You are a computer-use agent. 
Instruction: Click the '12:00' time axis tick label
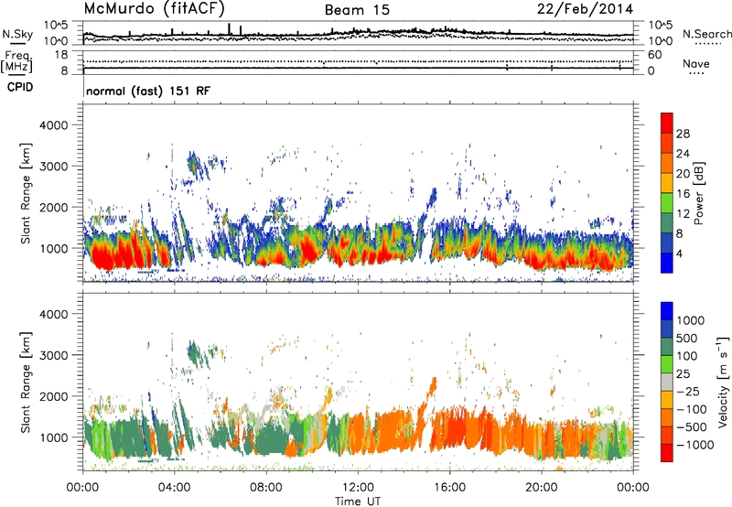[358, 488]
